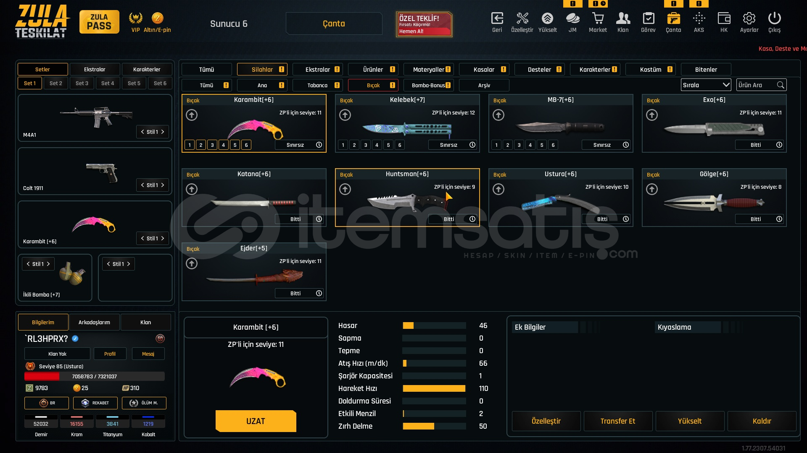Click next style arrow for Colt 1911
Screen dimensions: 807x453
point(163,185)
